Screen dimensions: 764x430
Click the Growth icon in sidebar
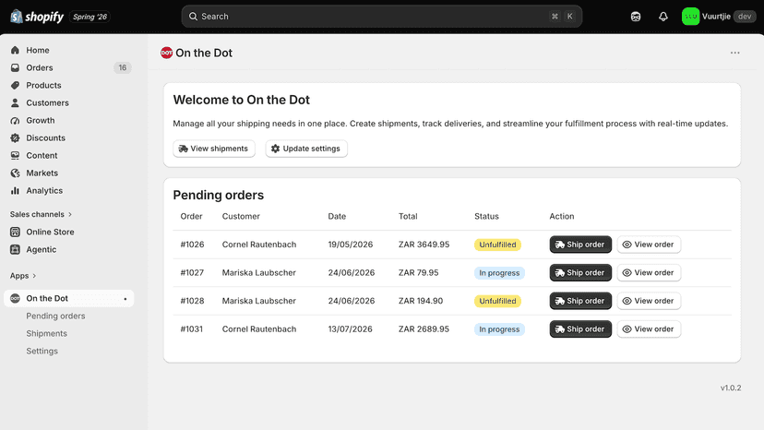15,121
